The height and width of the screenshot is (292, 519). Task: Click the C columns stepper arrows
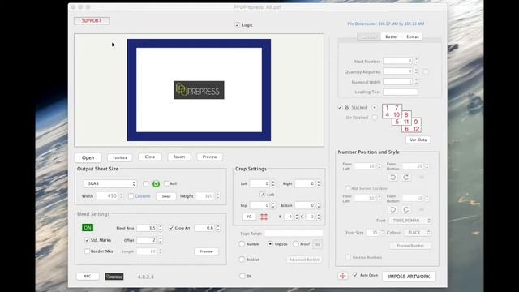point(319,217)
